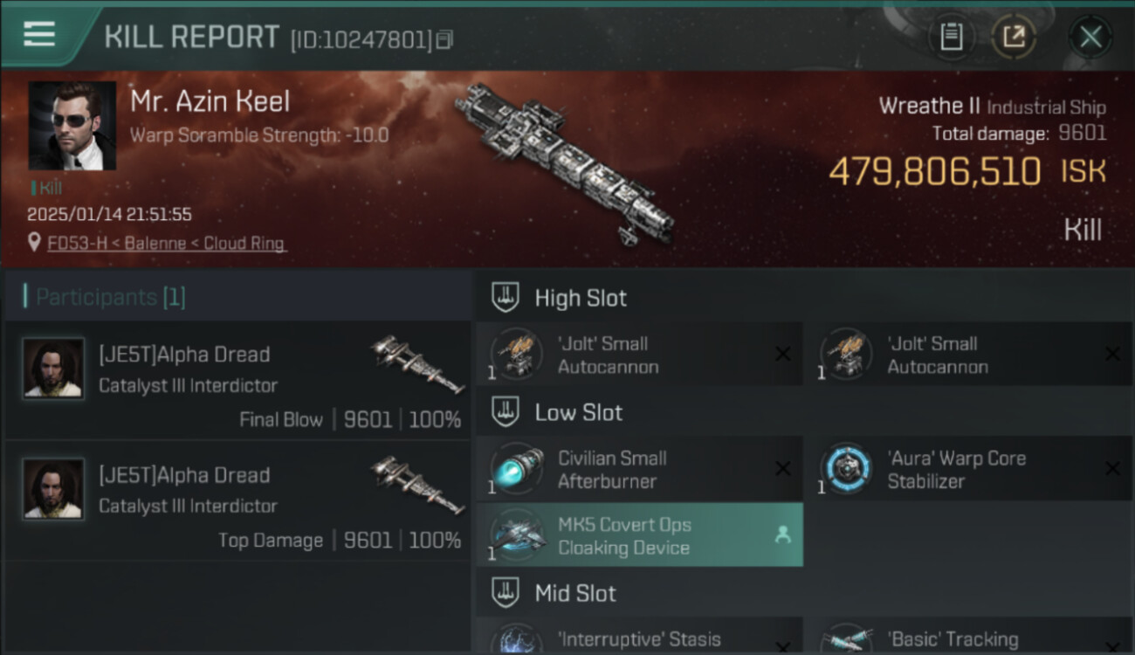
Task: Select Civilian Small Afterburner module
Action: point(639,469)
